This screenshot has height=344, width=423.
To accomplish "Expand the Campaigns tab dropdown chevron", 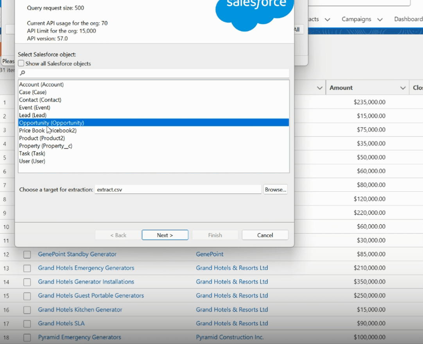I will coord(380,20).
